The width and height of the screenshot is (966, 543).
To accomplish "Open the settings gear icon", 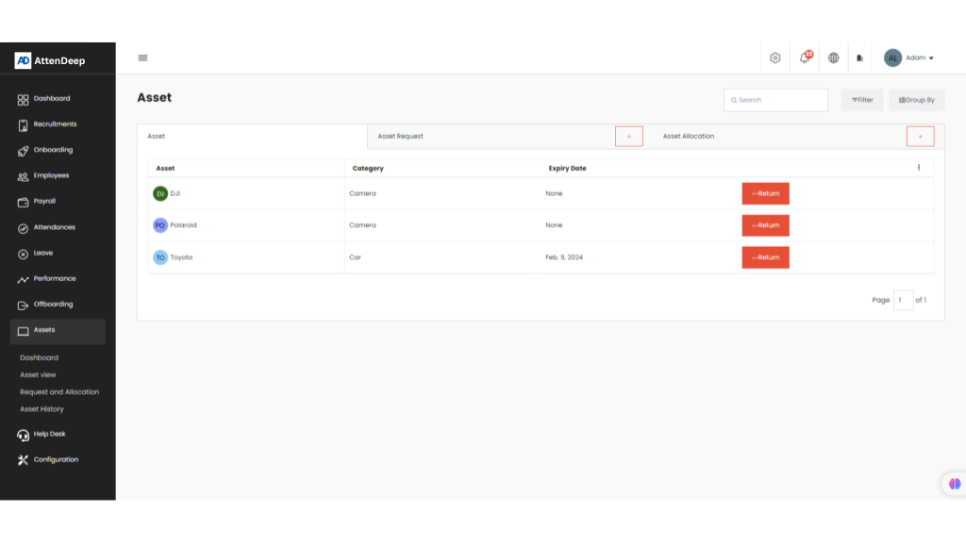I will click(774, 58).
